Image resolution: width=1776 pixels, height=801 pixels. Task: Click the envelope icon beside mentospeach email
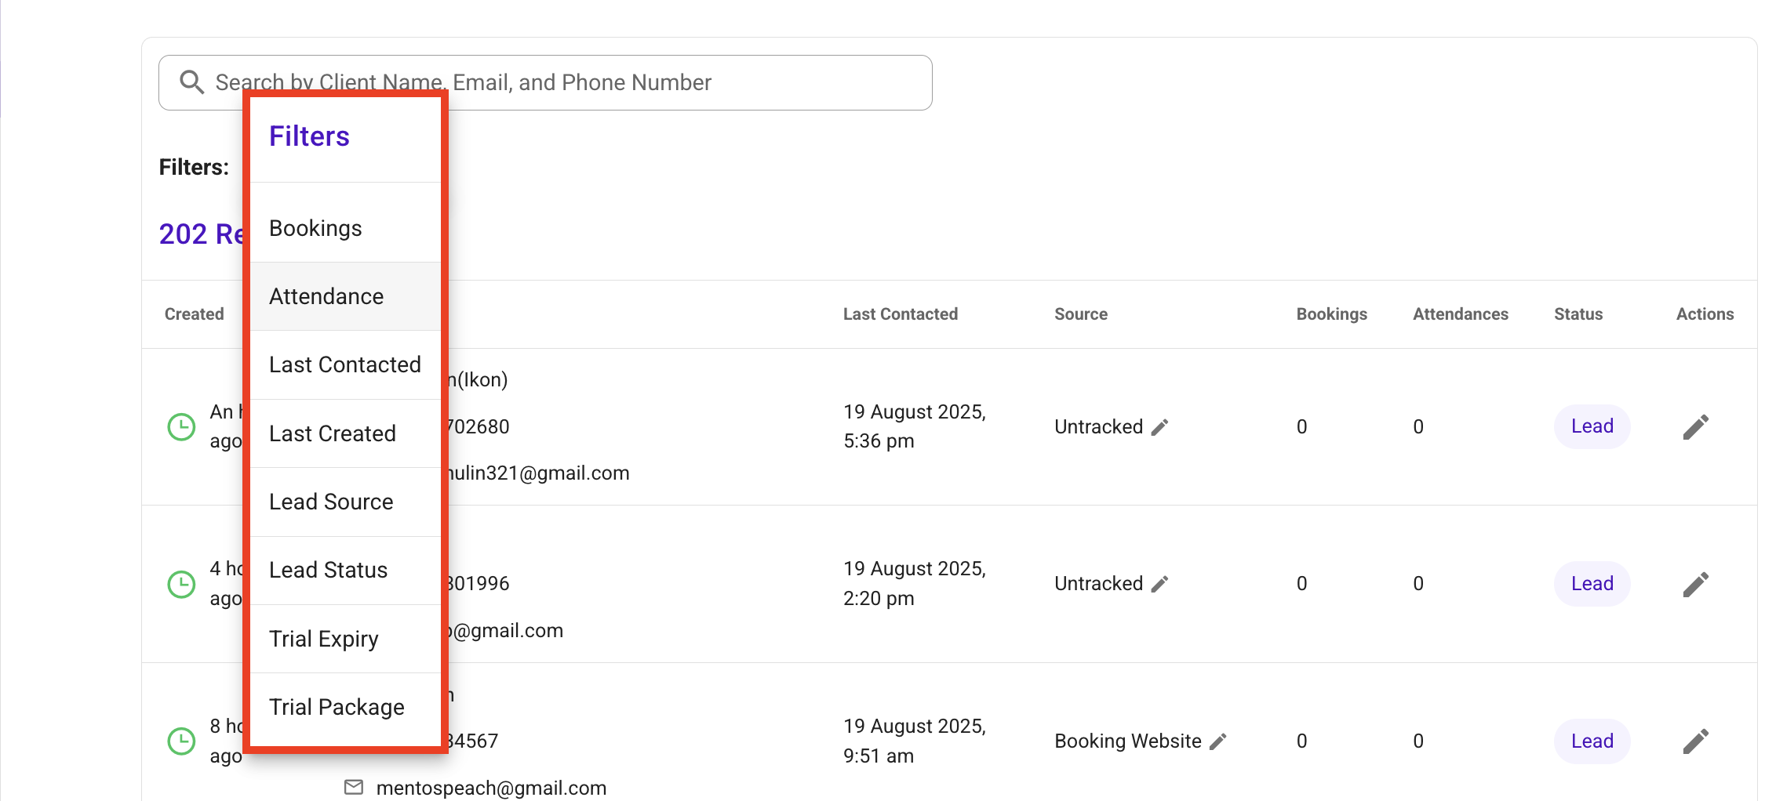point(354,787)
